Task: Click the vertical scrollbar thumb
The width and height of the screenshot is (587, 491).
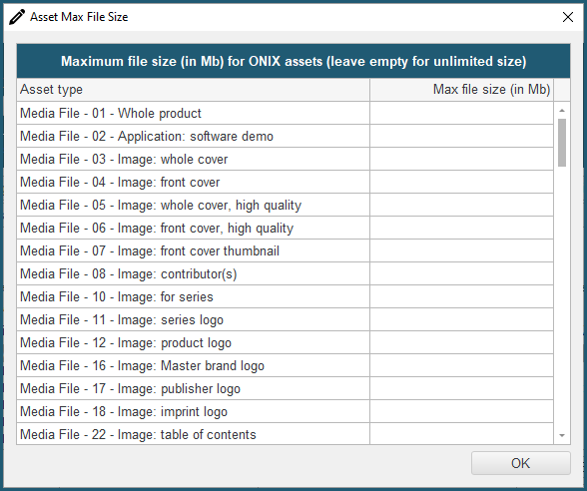Action: click(x=561, y=143)
